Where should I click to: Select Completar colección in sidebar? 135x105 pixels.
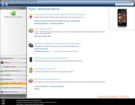[x=13, y=67]
